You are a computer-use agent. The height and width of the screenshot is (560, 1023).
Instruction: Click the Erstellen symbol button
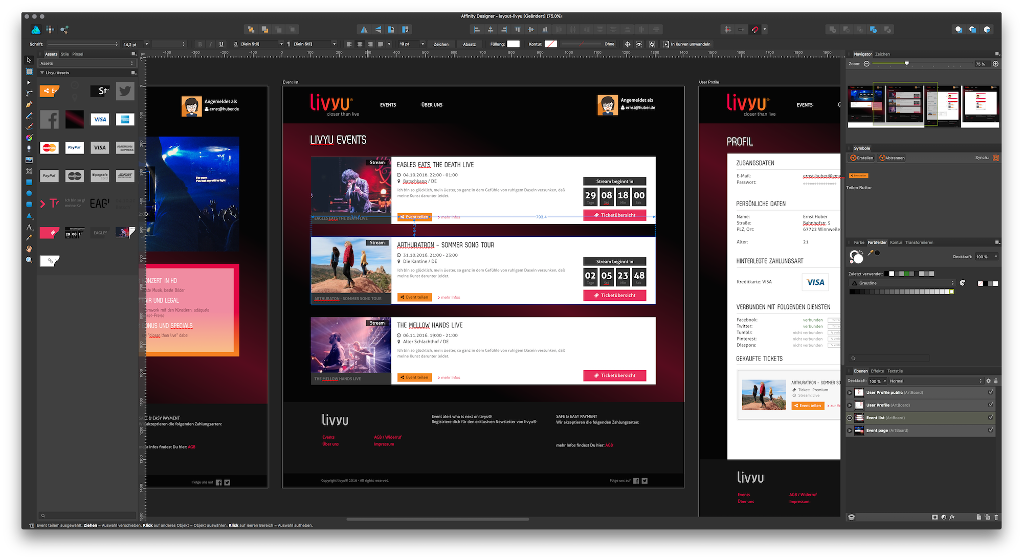pos(862,158)
